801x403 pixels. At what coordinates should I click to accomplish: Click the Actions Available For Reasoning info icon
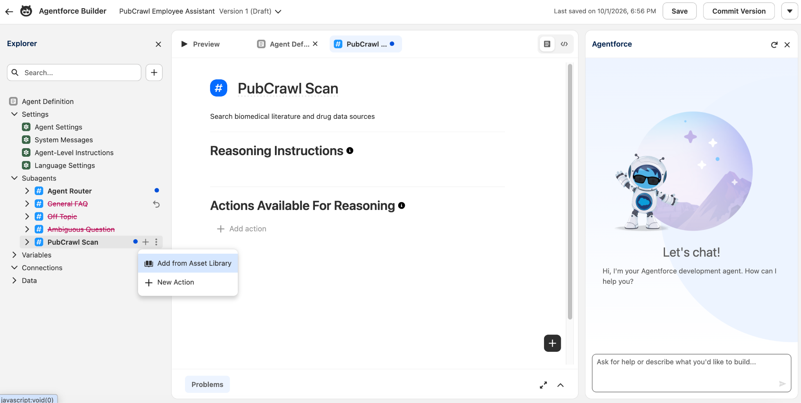[402, 205]
